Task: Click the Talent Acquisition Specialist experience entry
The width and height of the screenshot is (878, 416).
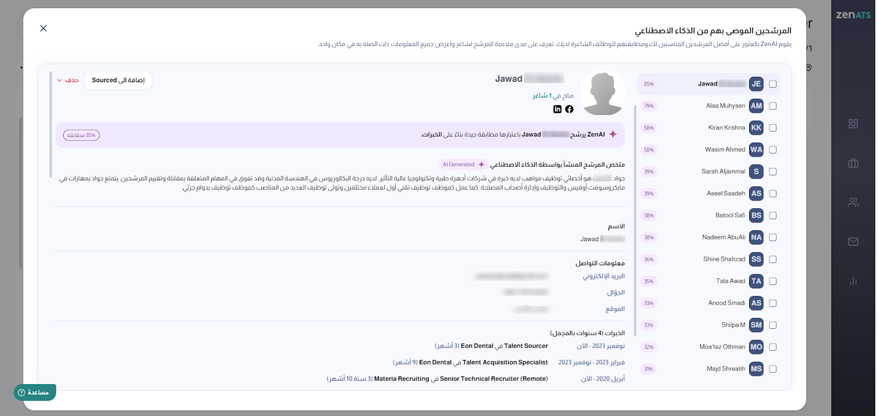Action: click(470, 362)
